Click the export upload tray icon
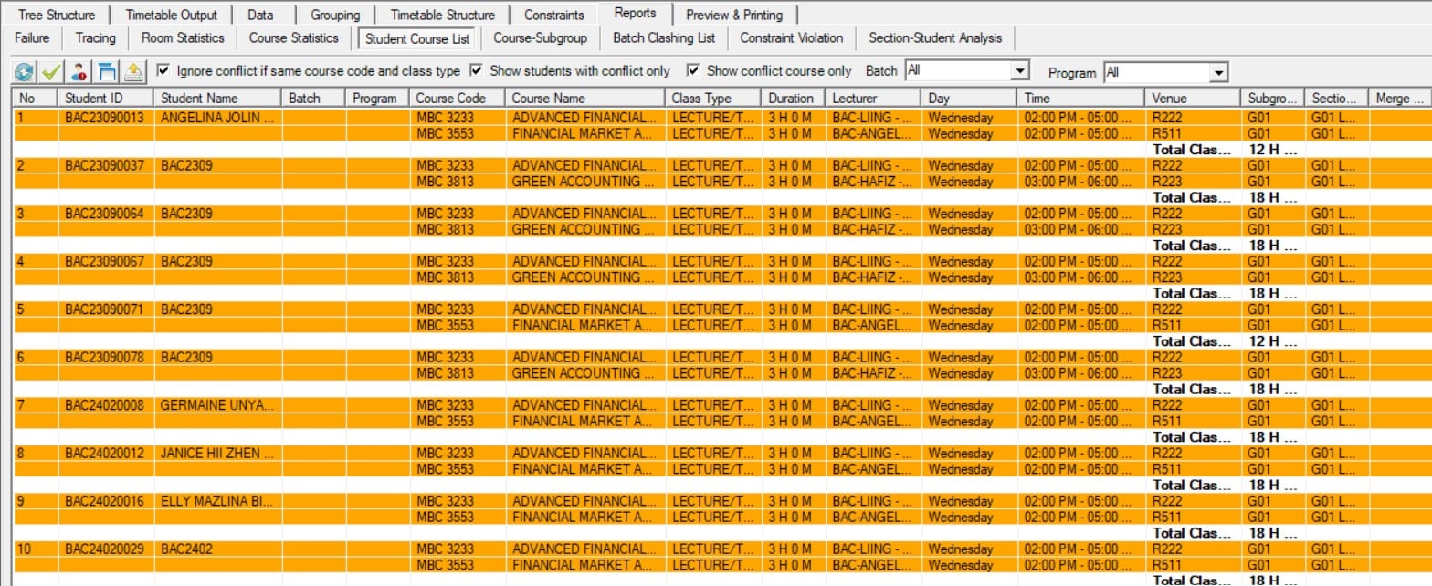 click(x=134, y=72)
